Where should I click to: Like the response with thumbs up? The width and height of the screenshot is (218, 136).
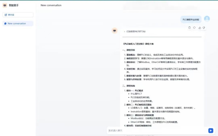click(200, 28)
